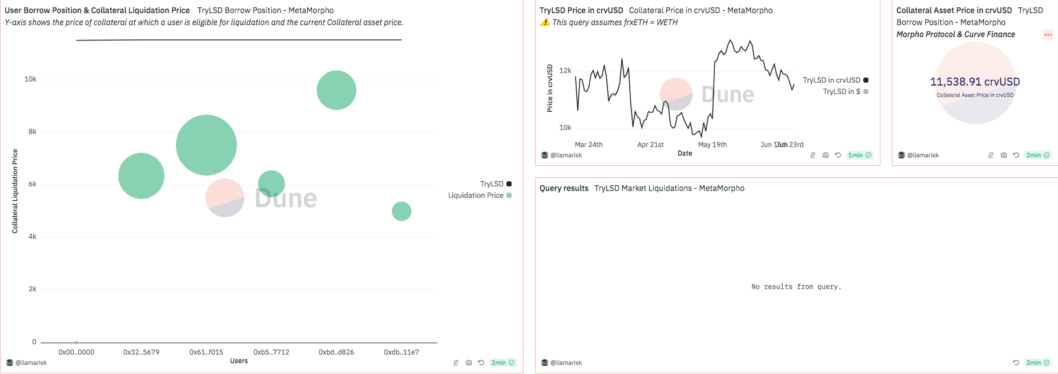Open the three-dot menu on the collateral price widget
Viewport: 1058px width, 374px height.
click(1048, 35)
